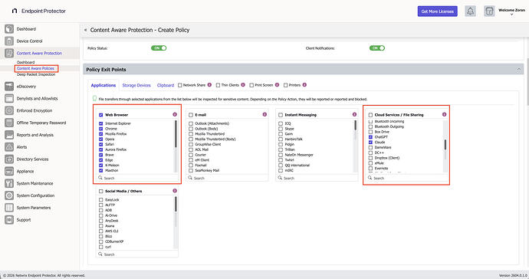
Task: Click the Print Screen info icon
Action: (x=277, y=84)
